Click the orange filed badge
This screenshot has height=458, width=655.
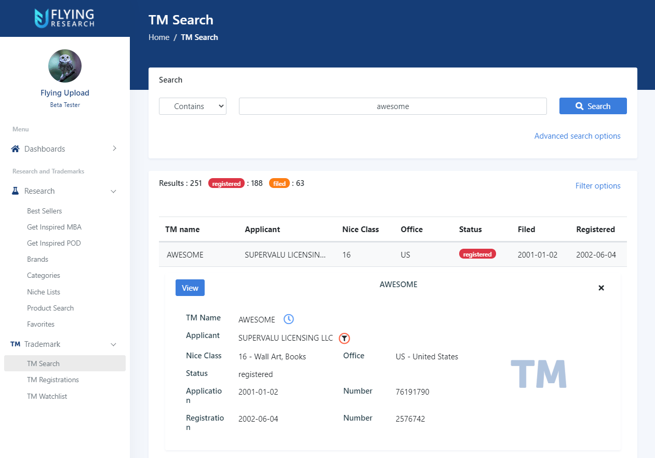279,183
